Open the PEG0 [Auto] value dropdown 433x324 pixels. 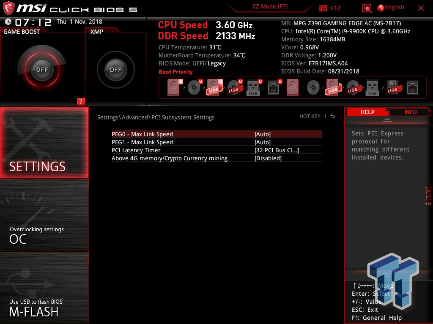tap(263, 134)
